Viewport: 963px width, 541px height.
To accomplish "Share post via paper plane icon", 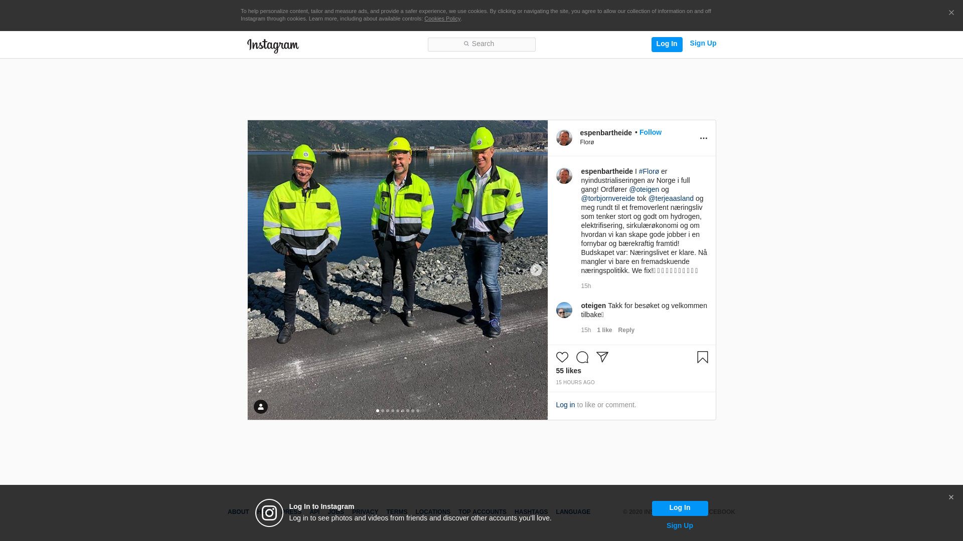I will (x=602, y=357).
